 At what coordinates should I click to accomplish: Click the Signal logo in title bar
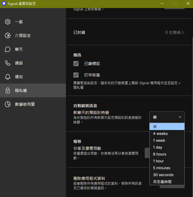point(4,3)
